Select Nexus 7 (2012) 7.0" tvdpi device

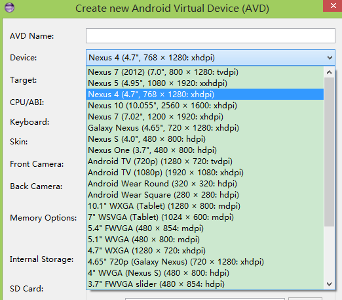(205, 72)
